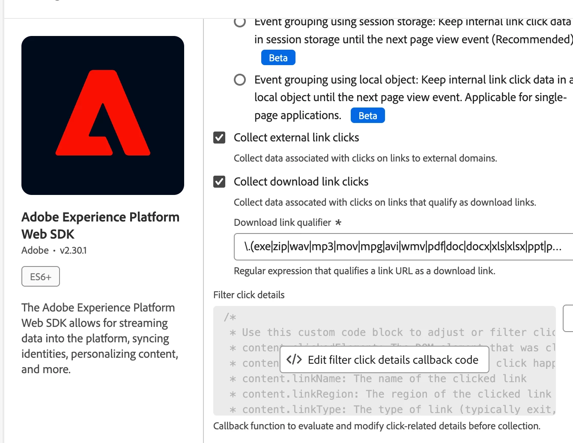Click the code brackets icon on edit button

294,359
